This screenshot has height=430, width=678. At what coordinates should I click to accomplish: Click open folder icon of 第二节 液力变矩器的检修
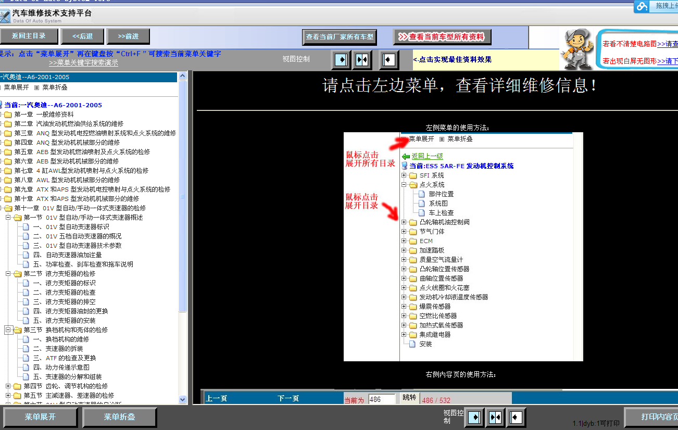(17, 274)
